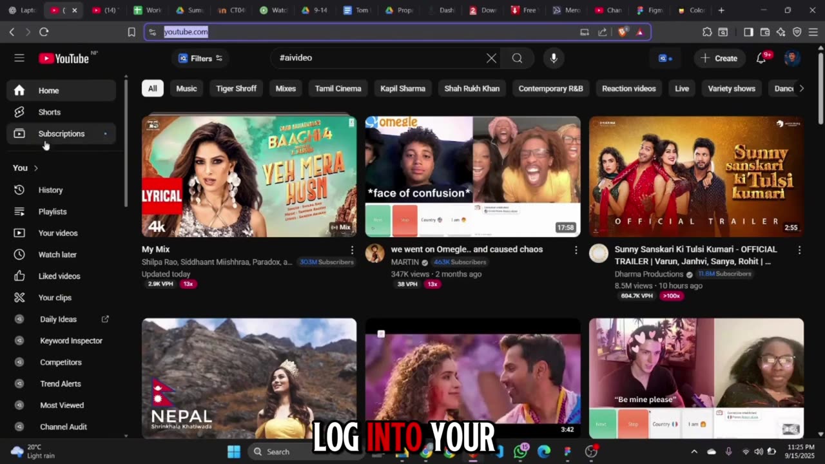The height and width of the screenshot is (464, 825).
Task: Open Playlists in the sidebar
Action: (x=61, y=211)
